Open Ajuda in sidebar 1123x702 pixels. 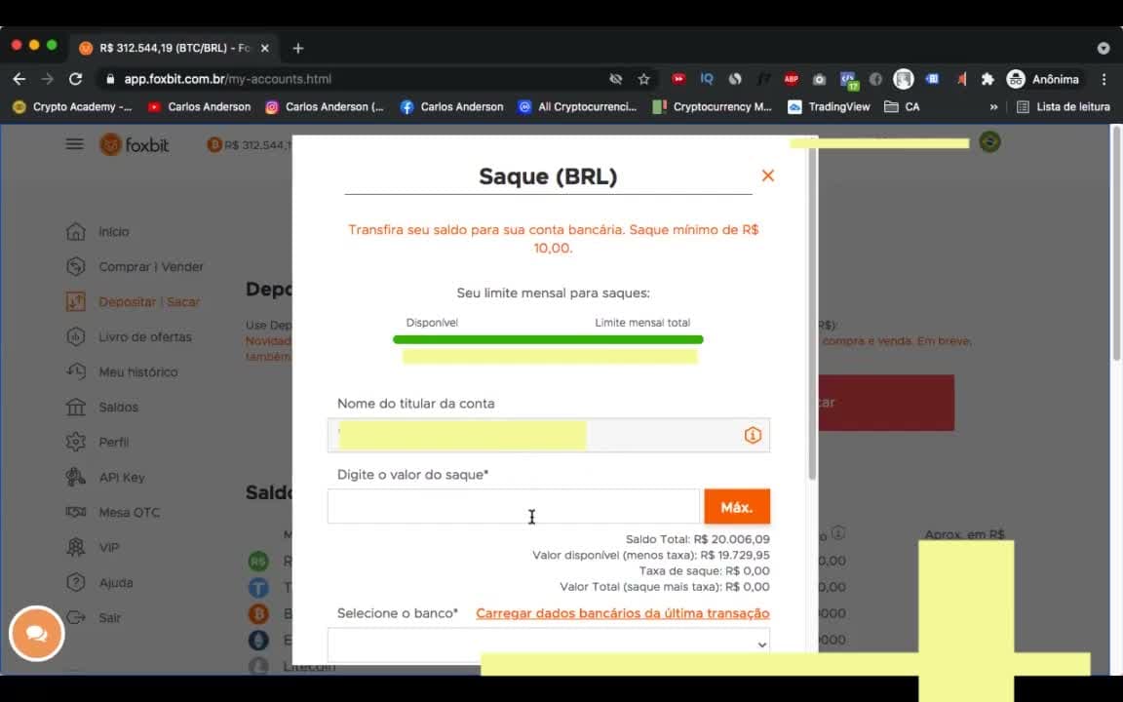[x=116, y=582]
